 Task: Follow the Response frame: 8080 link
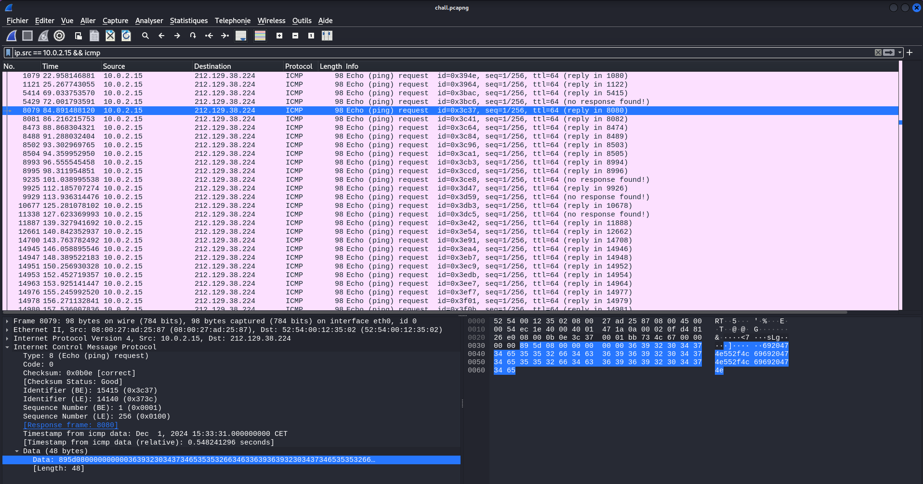71,425
